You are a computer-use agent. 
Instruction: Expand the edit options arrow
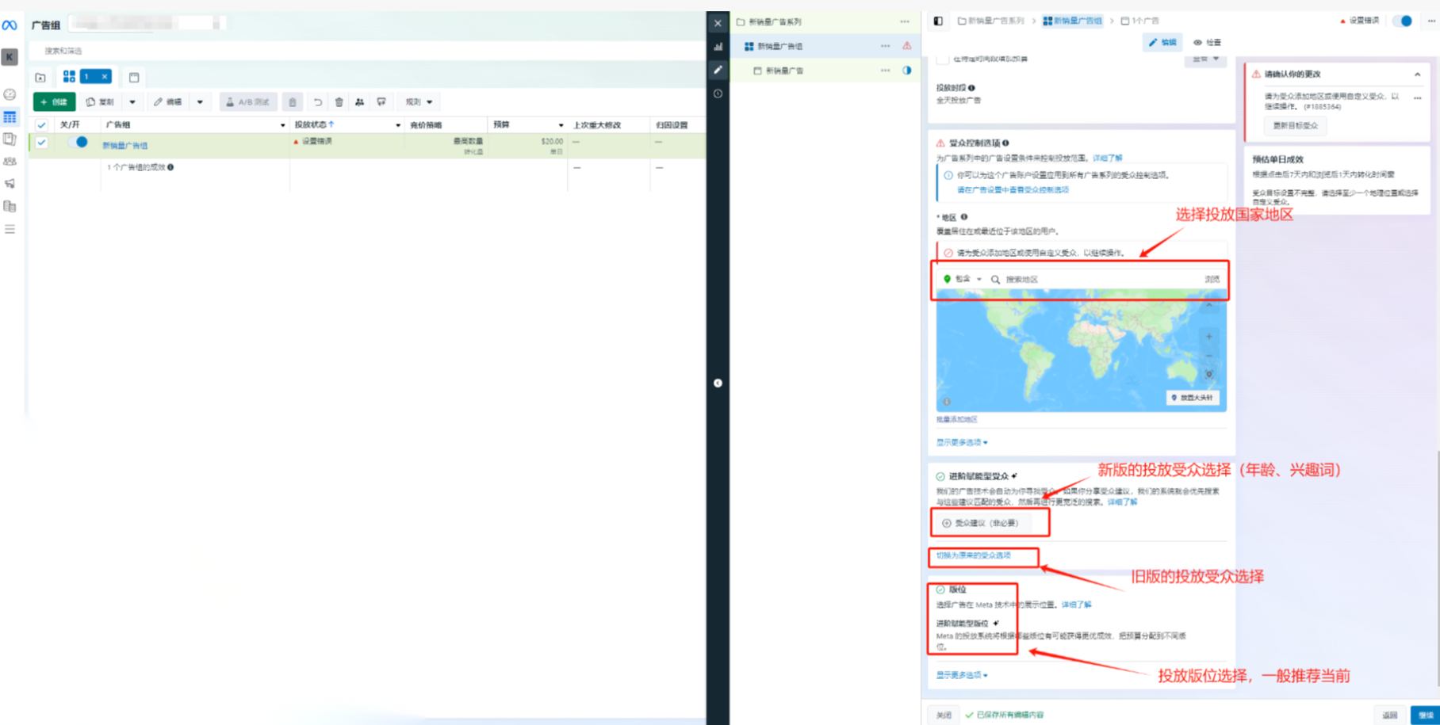point(200,102)
